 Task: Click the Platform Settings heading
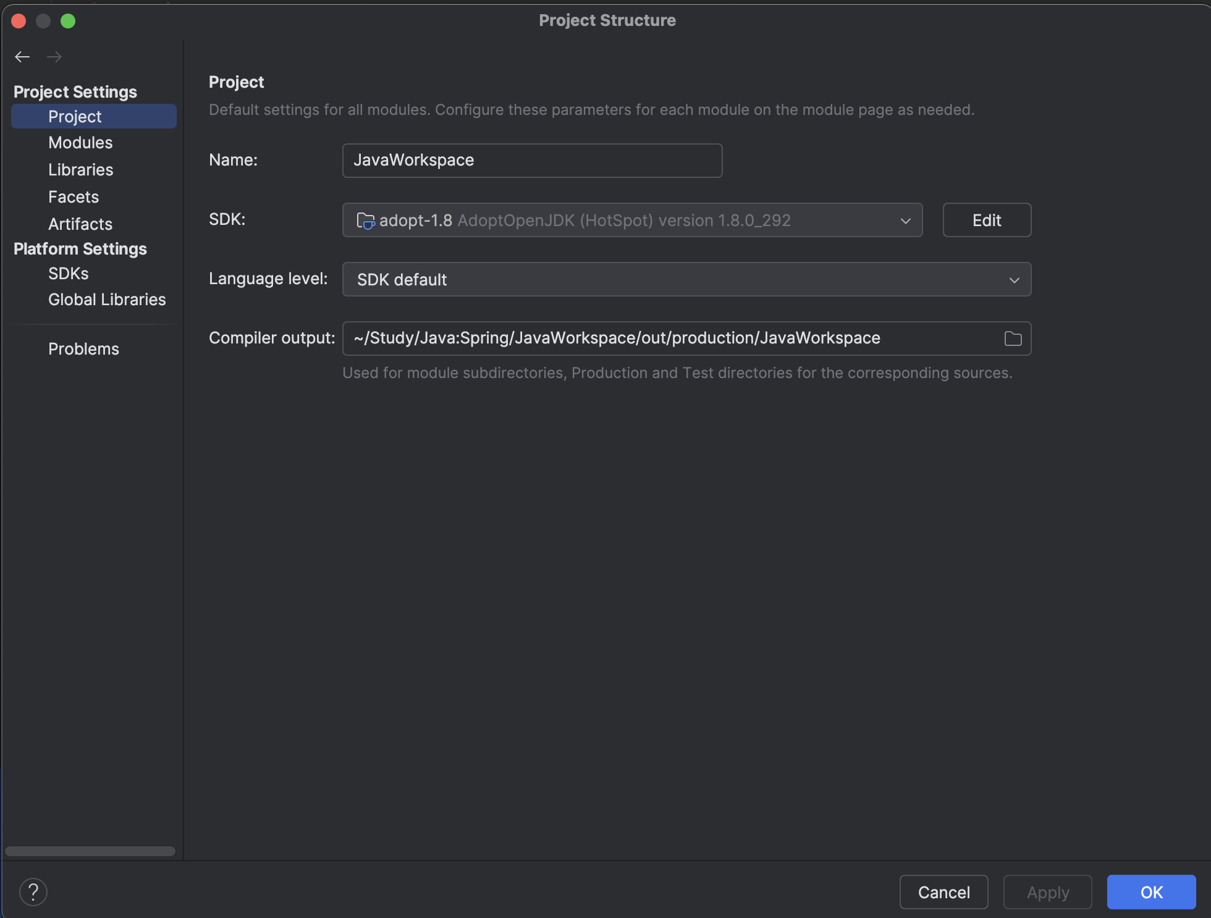tap(80, 249)
